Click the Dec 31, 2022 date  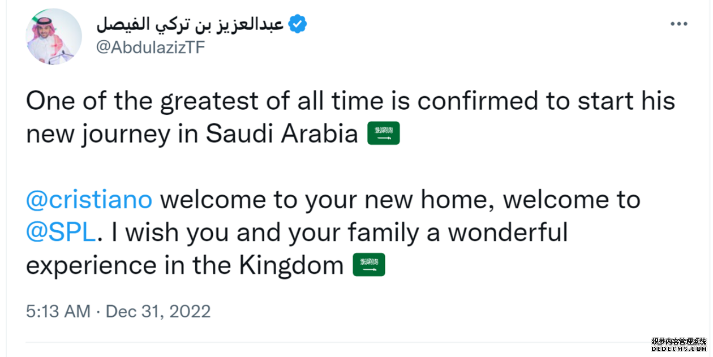[158, 311]
